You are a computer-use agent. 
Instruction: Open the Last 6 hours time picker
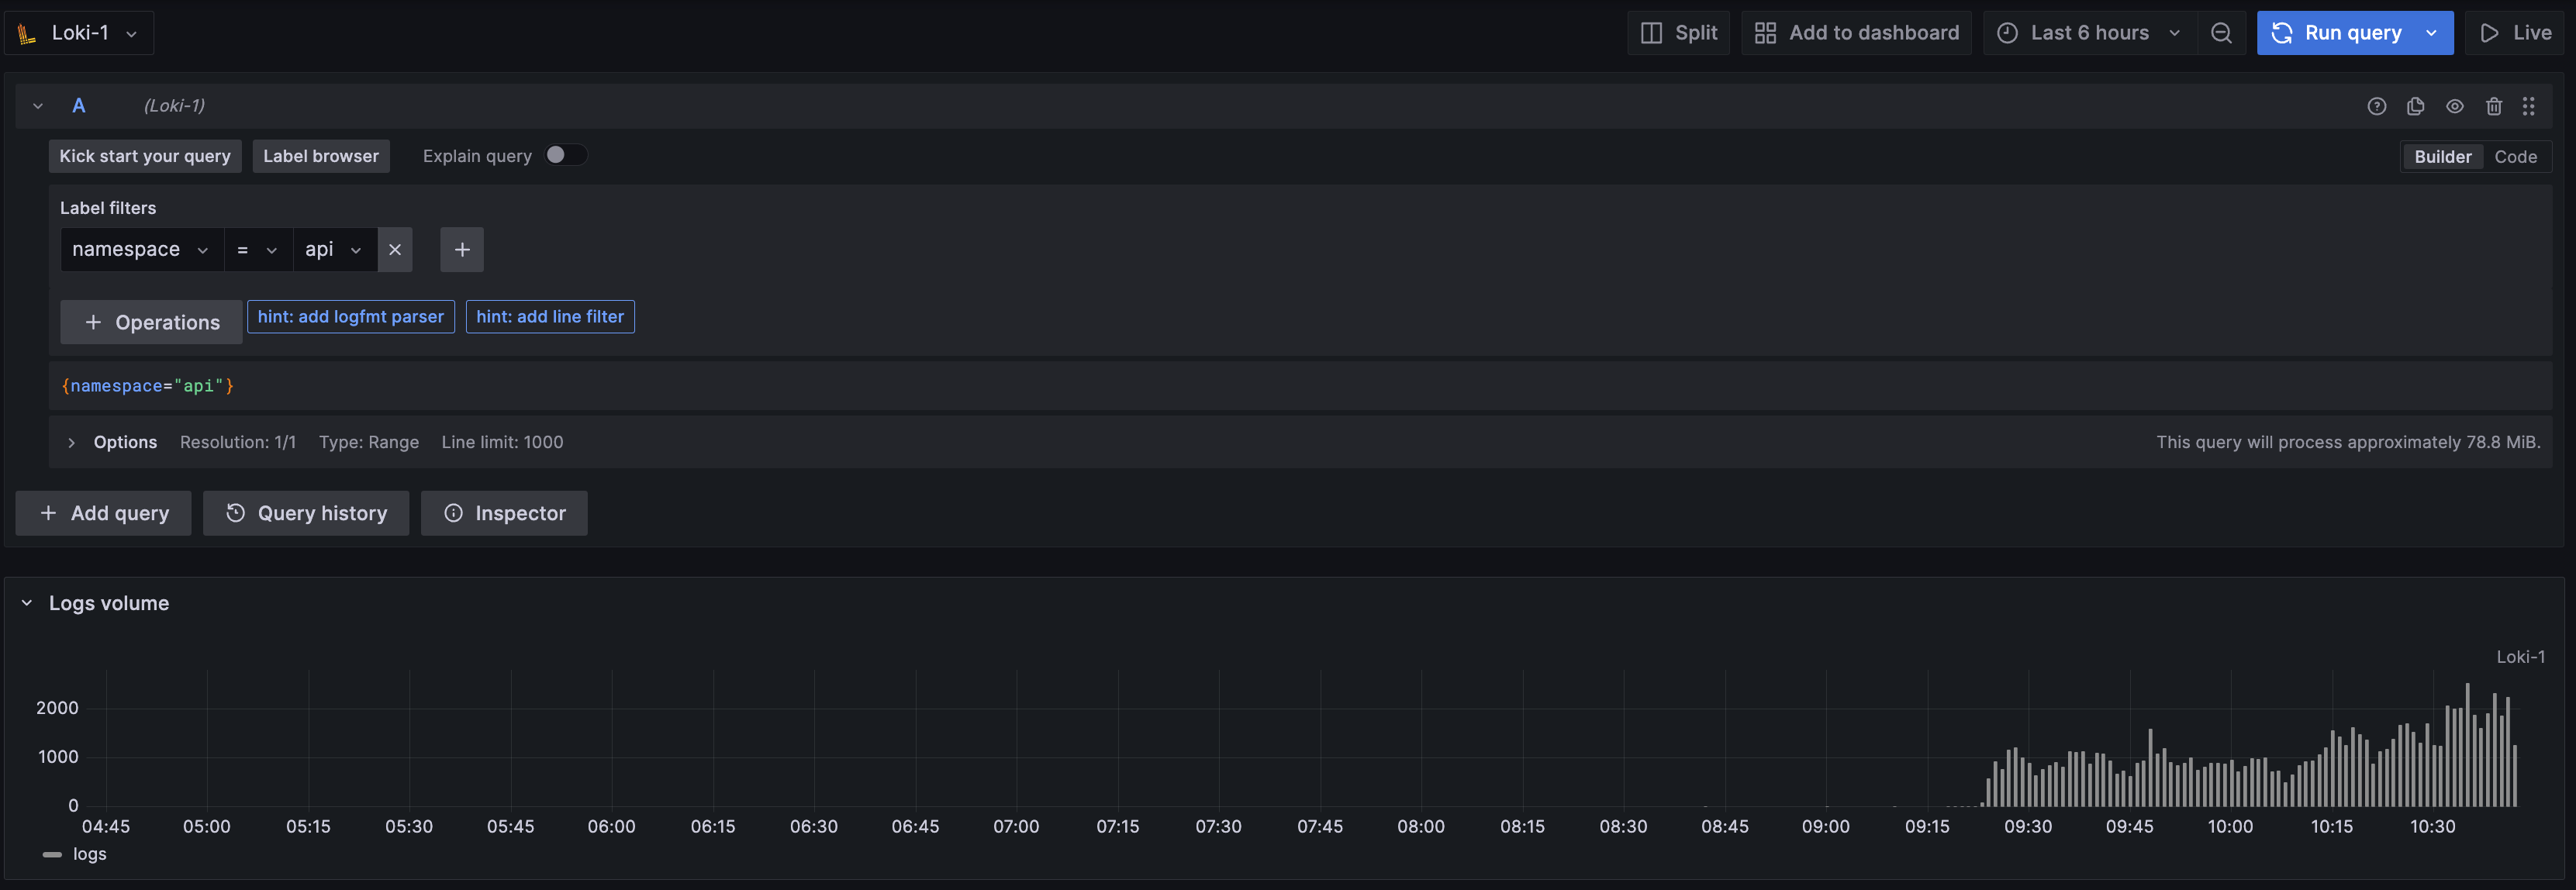click(x=2089, y=33)
